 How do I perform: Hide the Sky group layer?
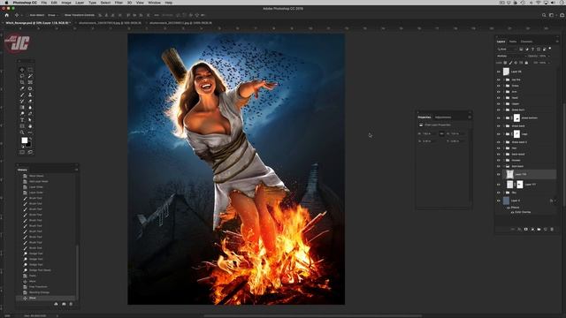pos(499,193)
